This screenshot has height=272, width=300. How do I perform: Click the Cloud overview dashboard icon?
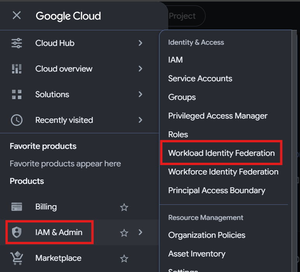[x=17, y=69]
